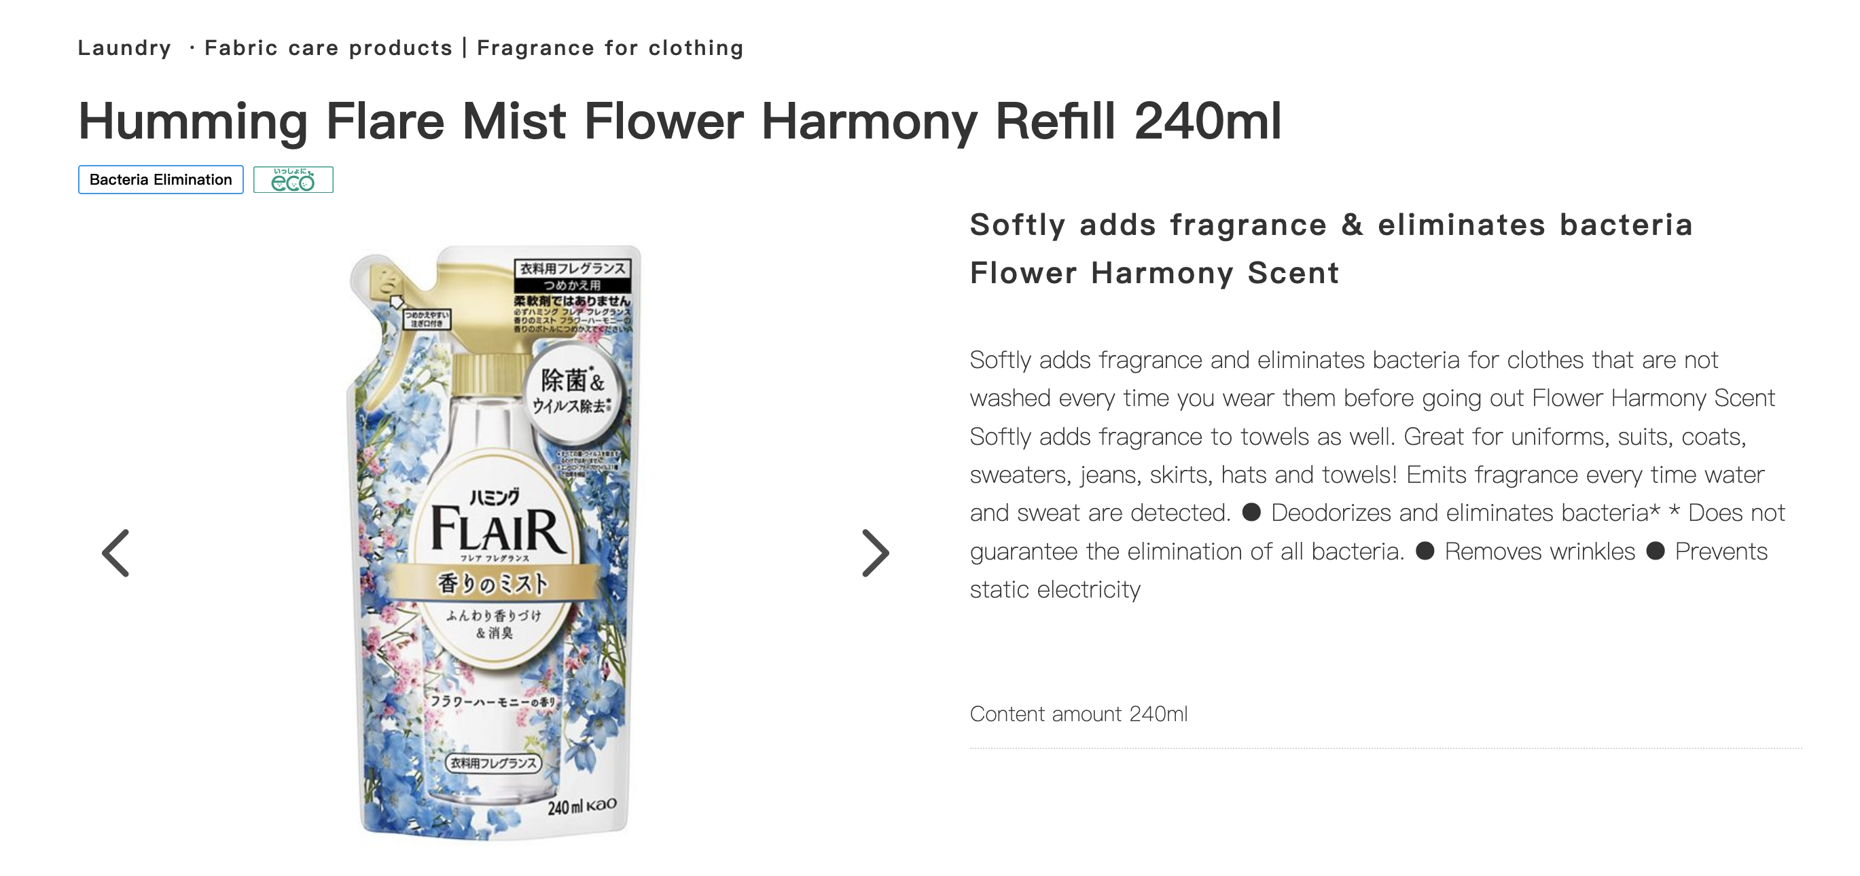This screenshot has width=1860, height=876.
Task: Click the Flower Harmony Scent heading
Action: click(1155, 273)
